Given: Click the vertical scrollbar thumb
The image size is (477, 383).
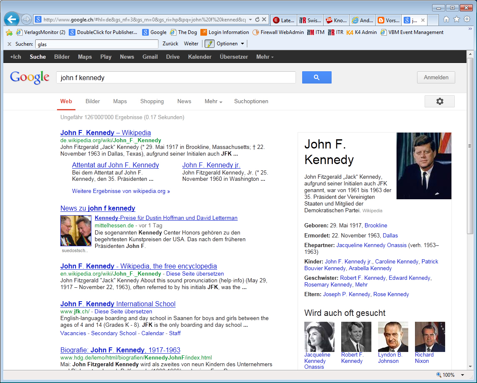Looking at the screenshot, I should coord(470,146).
